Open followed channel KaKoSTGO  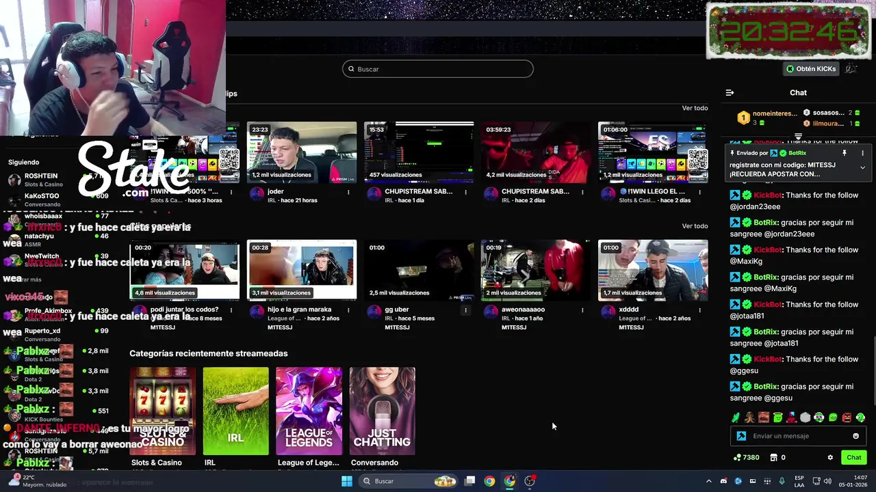tap(58, 200)
